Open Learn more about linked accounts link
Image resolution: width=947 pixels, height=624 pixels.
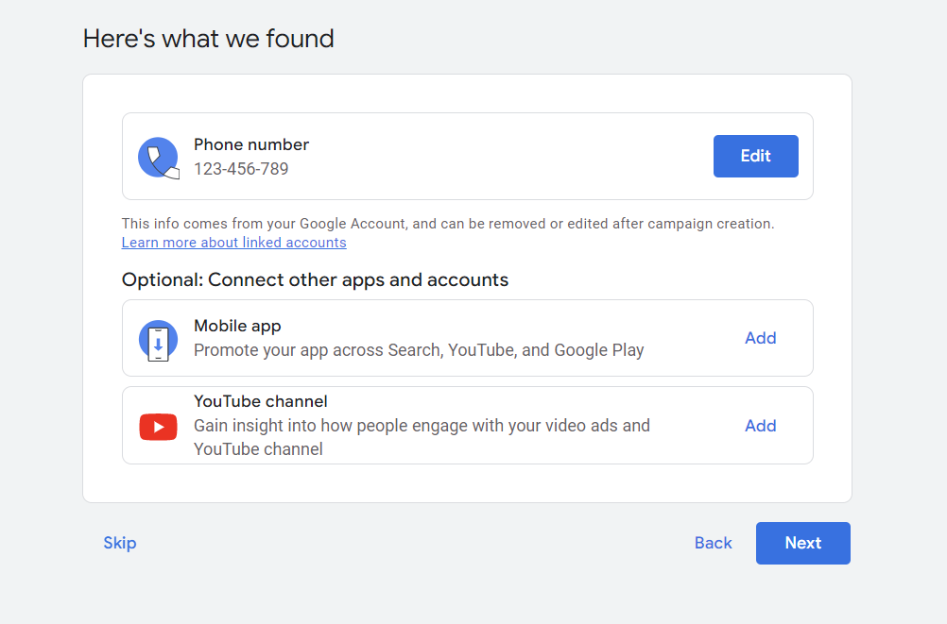tap(233, 243)
